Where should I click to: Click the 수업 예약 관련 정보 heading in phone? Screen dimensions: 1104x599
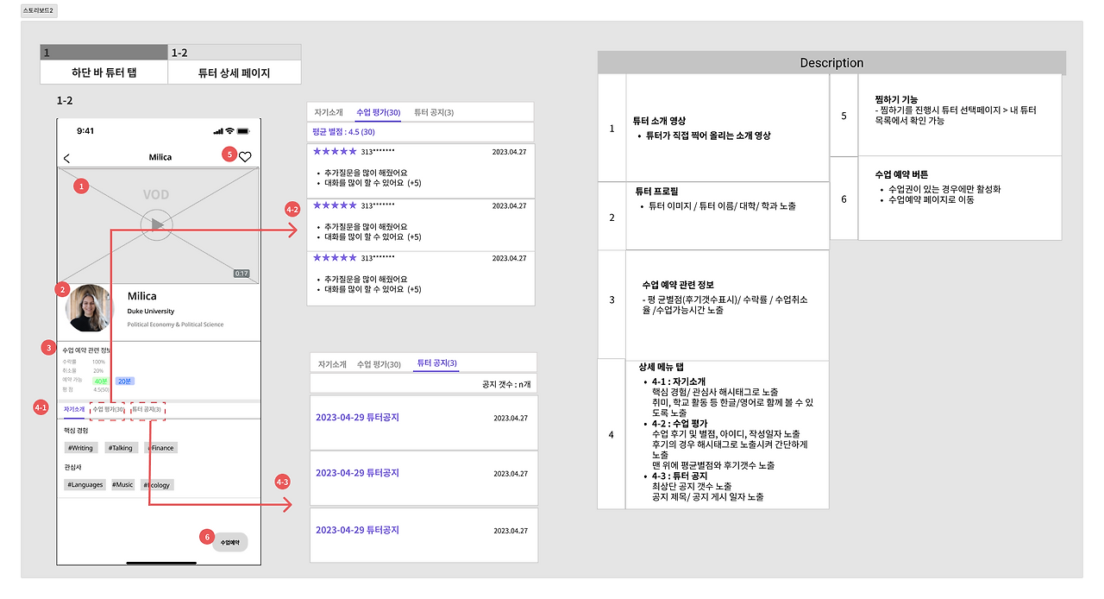click(87, 350)
